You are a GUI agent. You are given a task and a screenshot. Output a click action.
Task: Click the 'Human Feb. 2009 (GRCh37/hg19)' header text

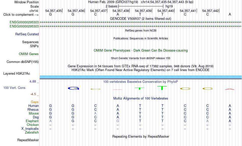point(113,2)
